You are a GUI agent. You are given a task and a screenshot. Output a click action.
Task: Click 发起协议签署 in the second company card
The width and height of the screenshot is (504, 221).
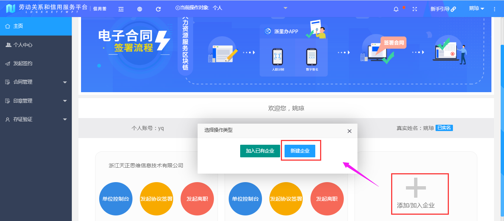point(286,199)
